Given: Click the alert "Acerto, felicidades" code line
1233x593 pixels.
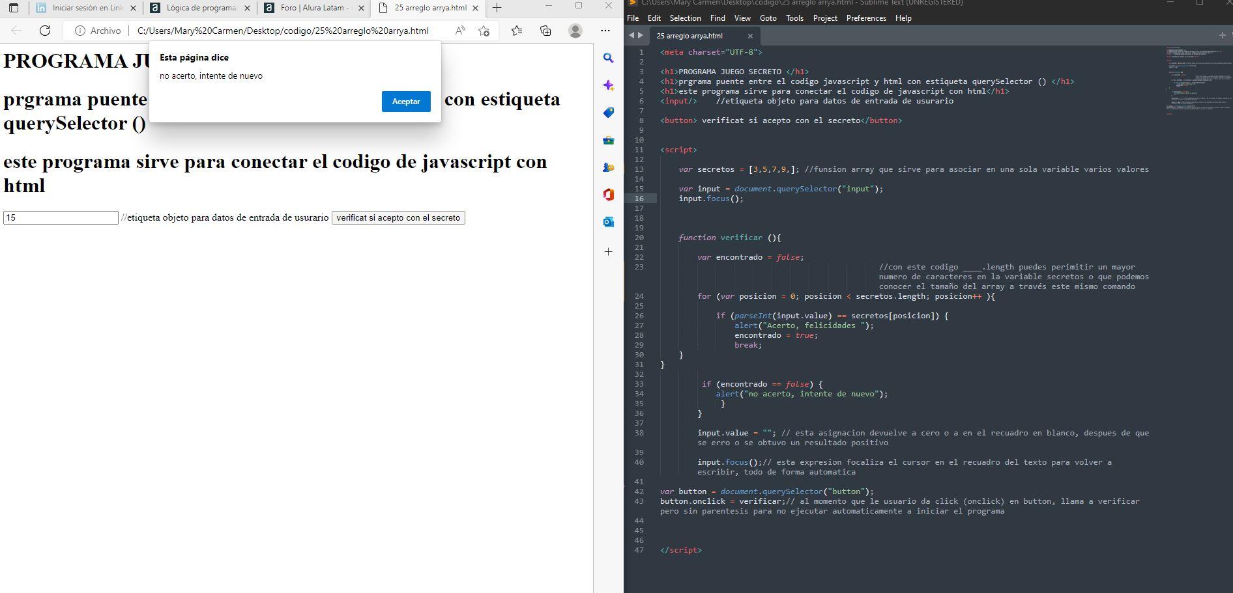Looking at the screenshot, I should coord(804,325).
